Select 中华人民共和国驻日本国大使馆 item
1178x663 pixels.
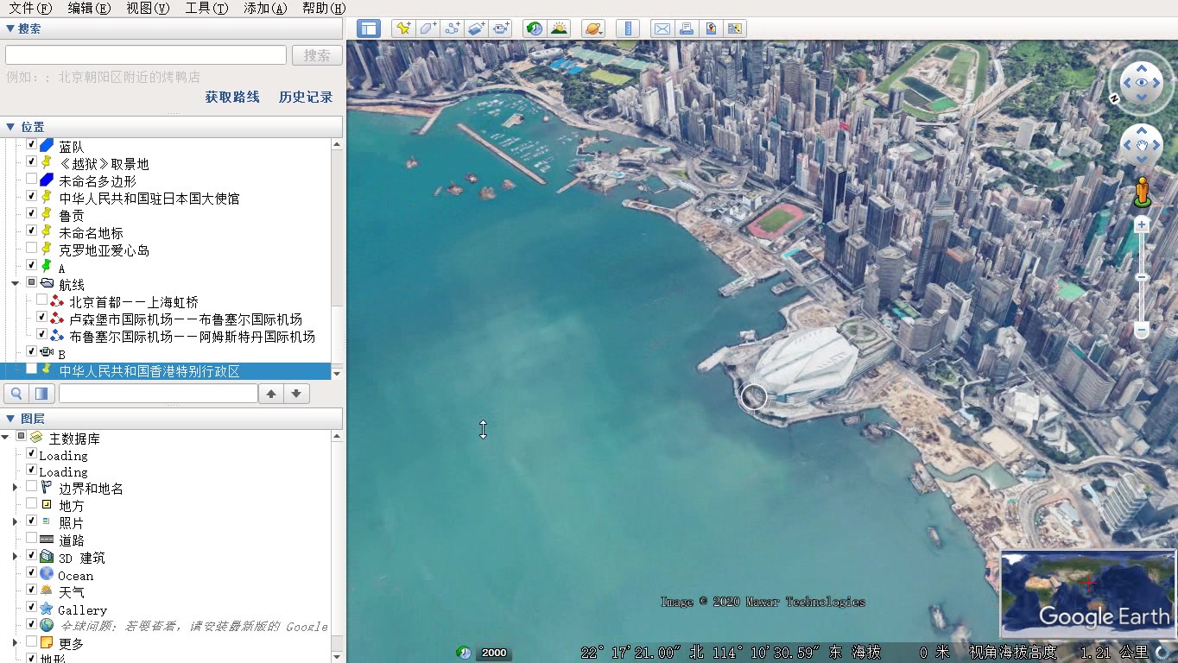(x=149, y=199)
